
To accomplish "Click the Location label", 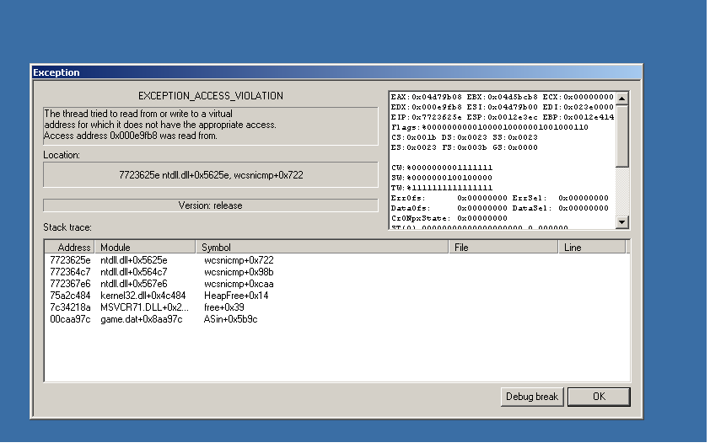I will (x=62, y=155).
